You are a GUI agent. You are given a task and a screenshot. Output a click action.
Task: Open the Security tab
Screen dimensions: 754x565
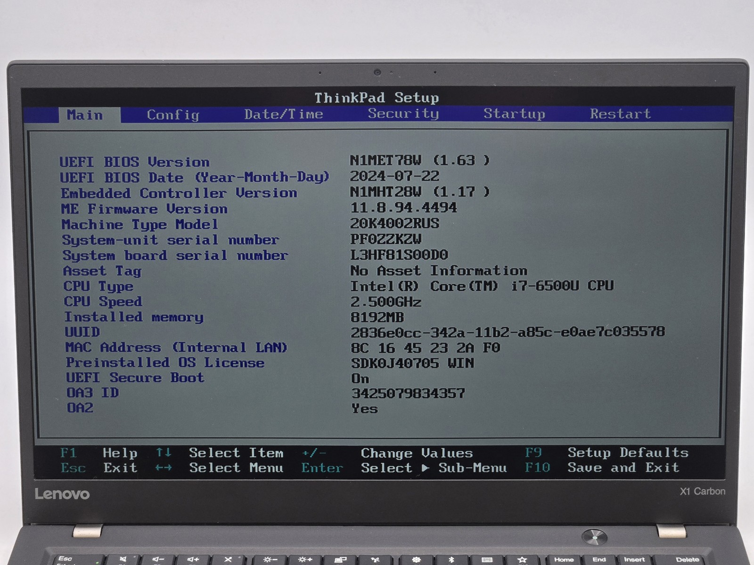[x=403, y=114]
